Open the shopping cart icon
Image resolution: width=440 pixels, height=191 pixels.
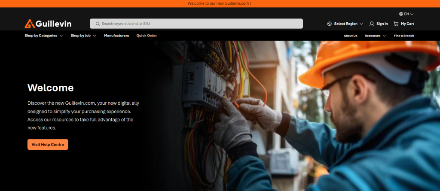point(396,24)
